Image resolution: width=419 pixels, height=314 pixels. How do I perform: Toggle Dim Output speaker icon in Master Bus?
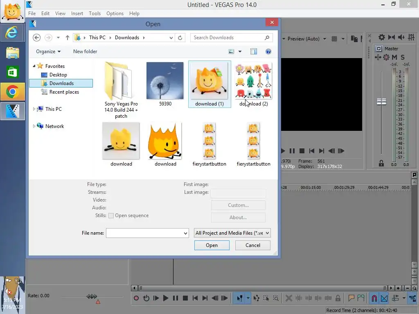(x=401, y=37)
